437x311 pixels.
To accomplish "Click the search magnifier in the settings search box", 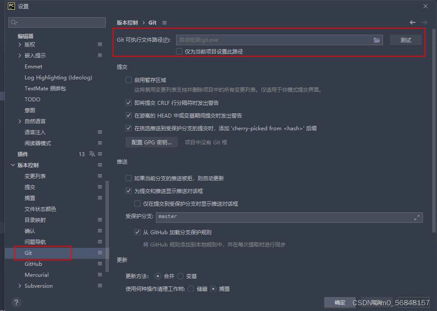I will click(13, 22).
